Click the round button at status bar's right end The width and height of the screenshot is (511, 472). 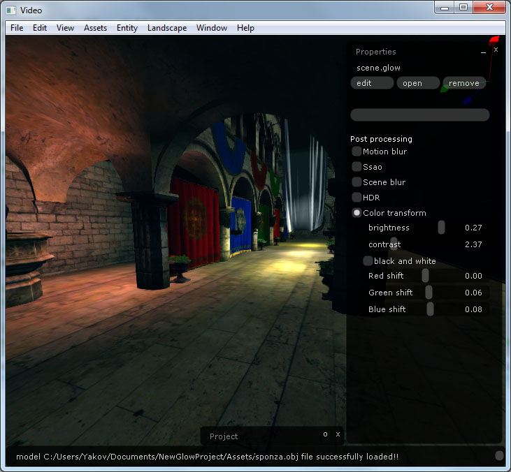click(499, 455)
